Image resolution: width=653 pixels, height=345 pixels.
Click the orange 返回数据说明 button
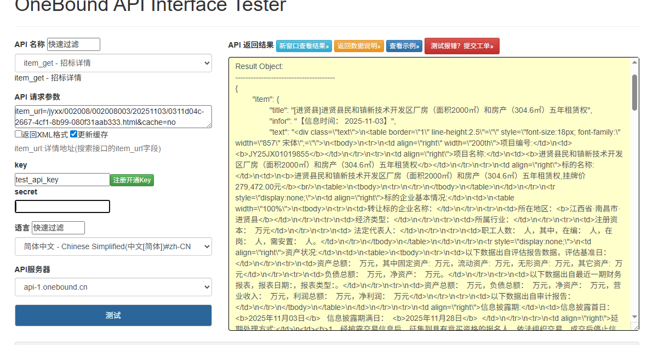coord(359,46)
